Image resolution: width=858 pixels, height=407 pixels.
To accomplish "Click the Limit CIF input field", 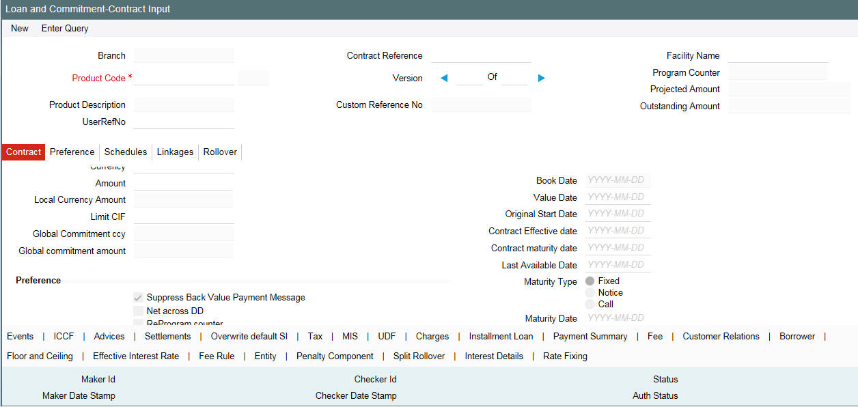I will pyautogui.click(x=184, y=216).
